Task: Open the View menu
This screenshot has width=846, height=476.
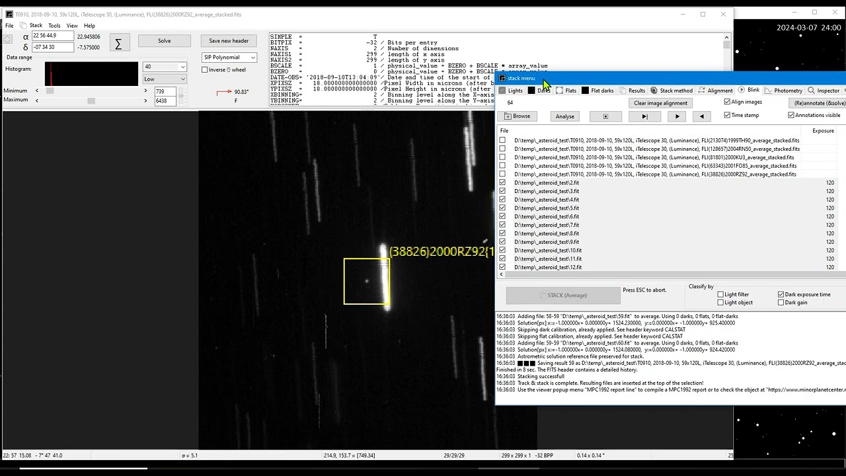Action: [x=72, y=26]
